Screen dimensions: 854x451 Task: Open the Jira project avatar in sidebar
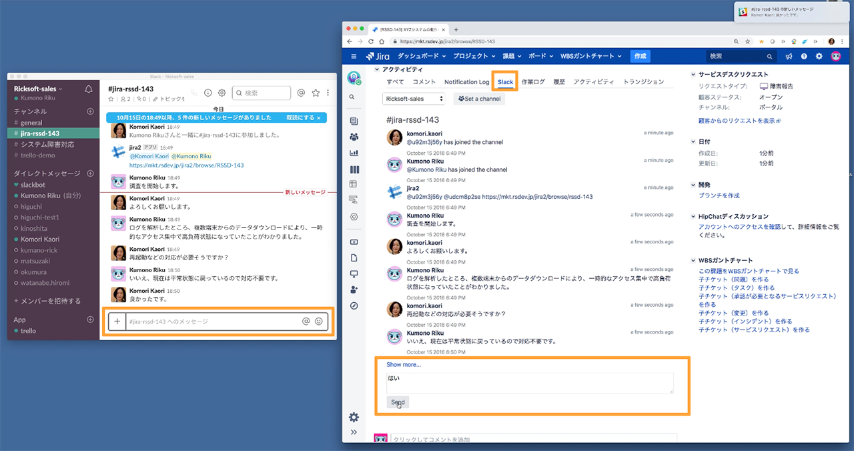coord(354,77)
